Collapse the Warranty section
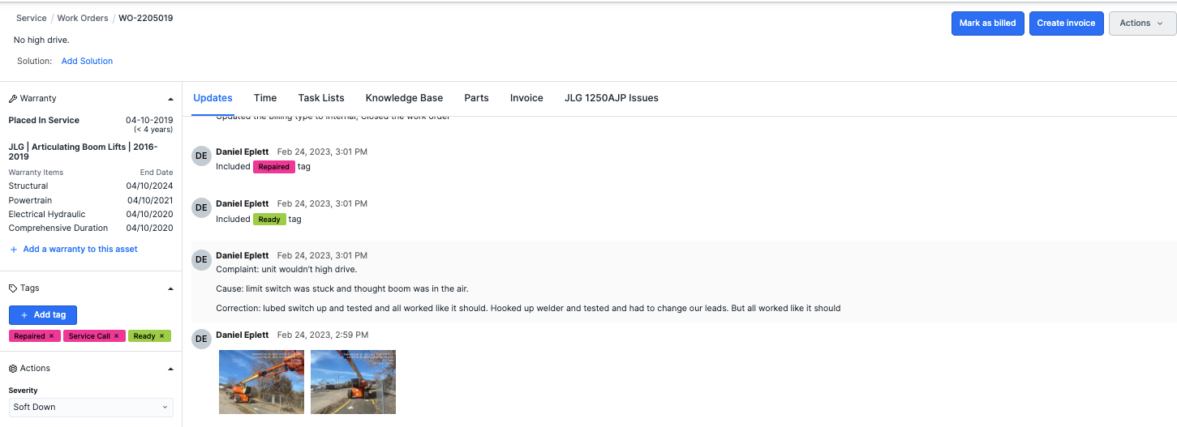Image resolution: width=1177 pixels, height=427 pixels. [170, 99]
